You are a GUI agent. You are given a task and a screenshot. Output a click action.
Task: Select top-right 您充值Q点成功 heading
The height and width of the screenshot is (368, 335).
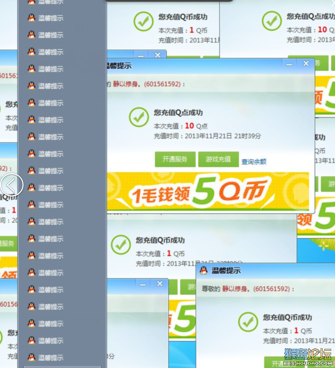click(310, 17)
